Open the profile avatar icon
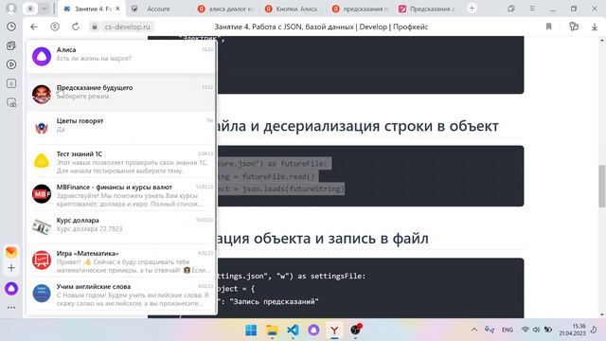This screenshot has width=606, height=341. pos(11,9)
